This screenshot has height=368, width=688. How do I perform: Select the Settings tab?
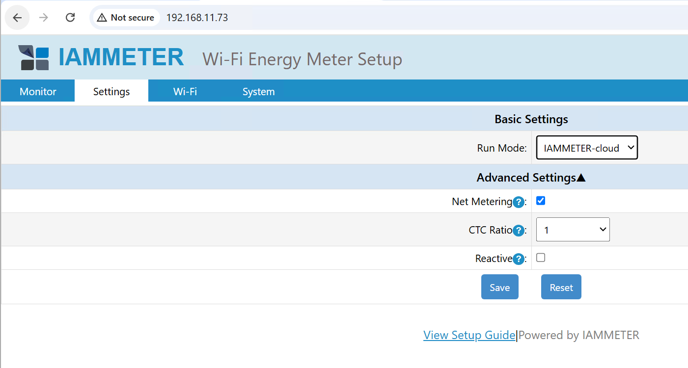(111, 91)
